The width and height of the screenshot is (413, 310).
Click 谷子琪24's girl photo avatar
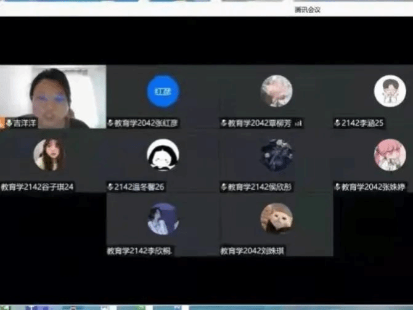pyautogui.click(x=49, y=155)
